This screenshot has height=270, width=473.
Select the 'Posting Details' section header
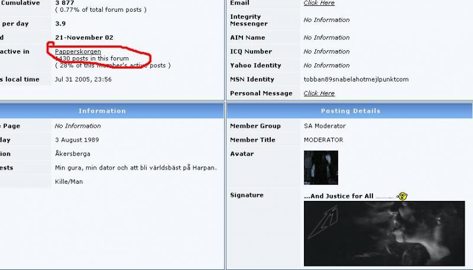[x=351, y=111]
